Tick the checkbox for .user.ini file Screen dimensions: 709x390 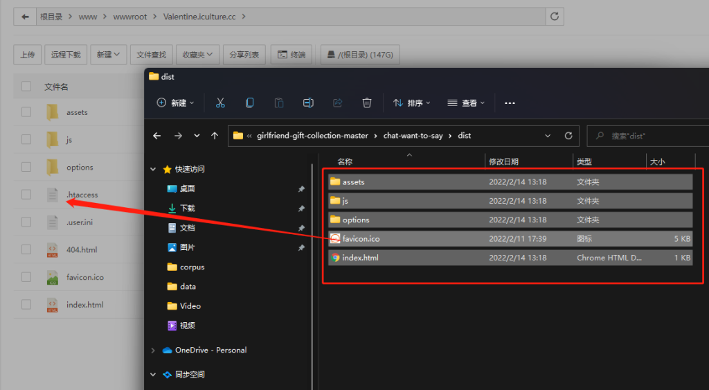[26, 222]
